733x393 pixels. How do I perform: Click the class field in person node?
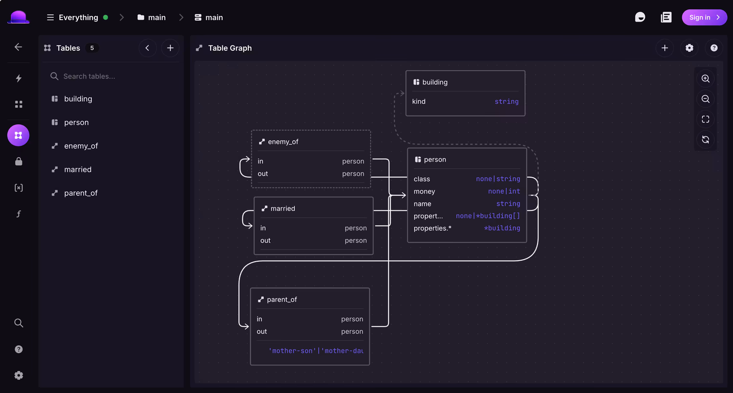467,179
